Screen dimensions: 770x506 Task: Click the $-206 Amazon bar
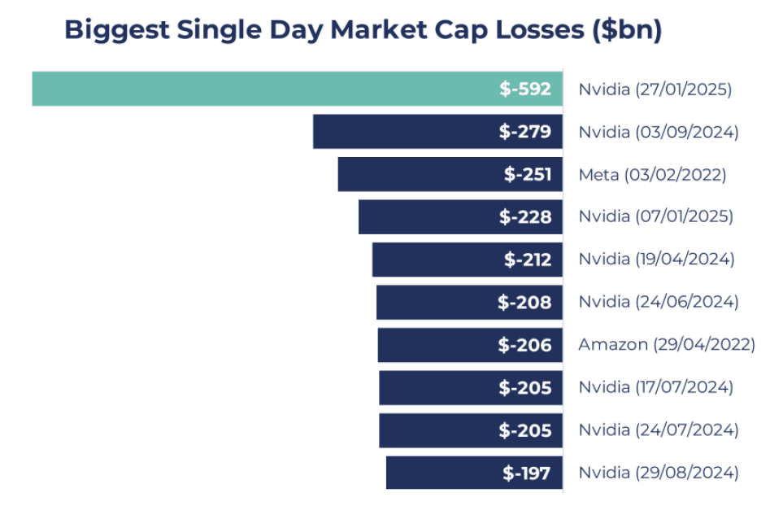(470, 345)
